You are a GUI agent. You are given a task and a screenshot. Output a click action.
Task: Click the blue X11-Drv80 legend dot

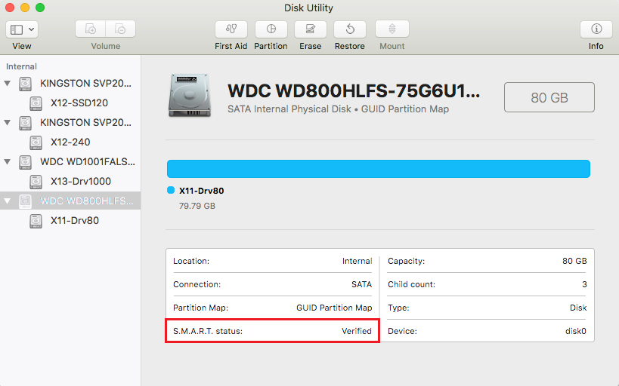171,190
